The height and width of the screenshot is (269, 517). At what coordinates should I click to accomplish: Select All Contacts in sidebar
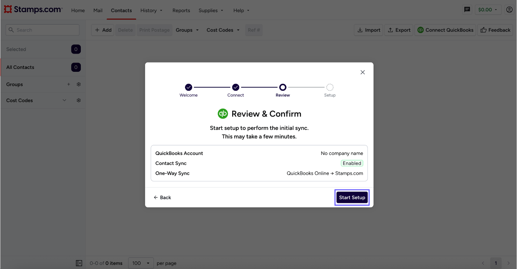pyautogui.click(x=43, y=67)
